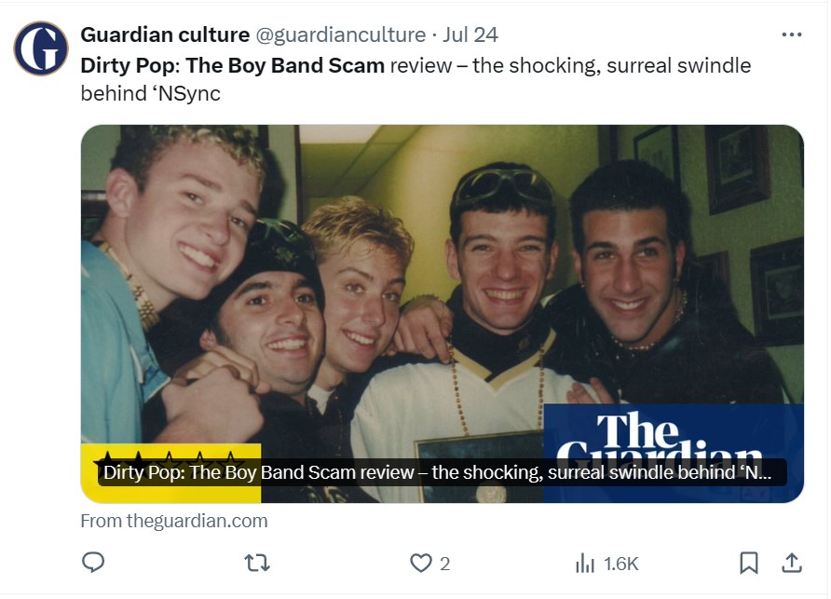Open the three-dot More options menu
This screenshot has width=831, height=599.
[791, 35]
